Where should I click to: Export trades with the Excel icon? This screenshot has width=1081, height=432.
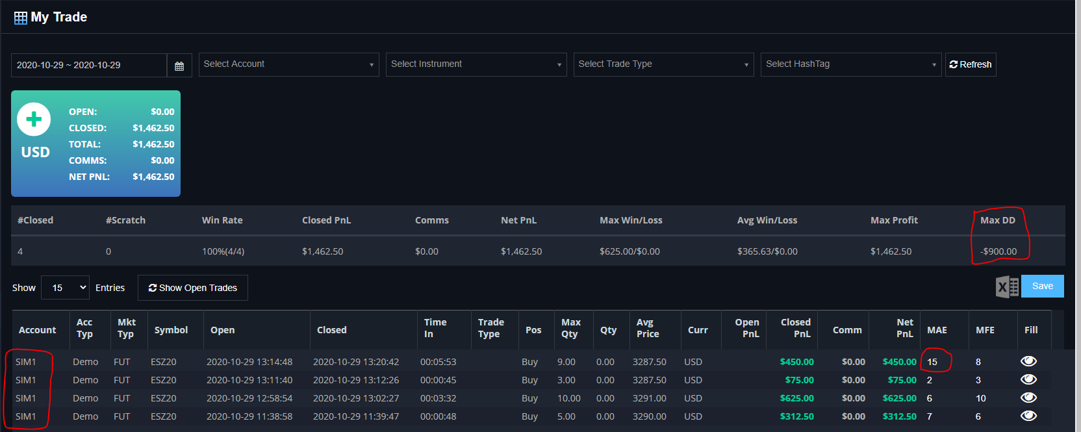pos(1007,286)
